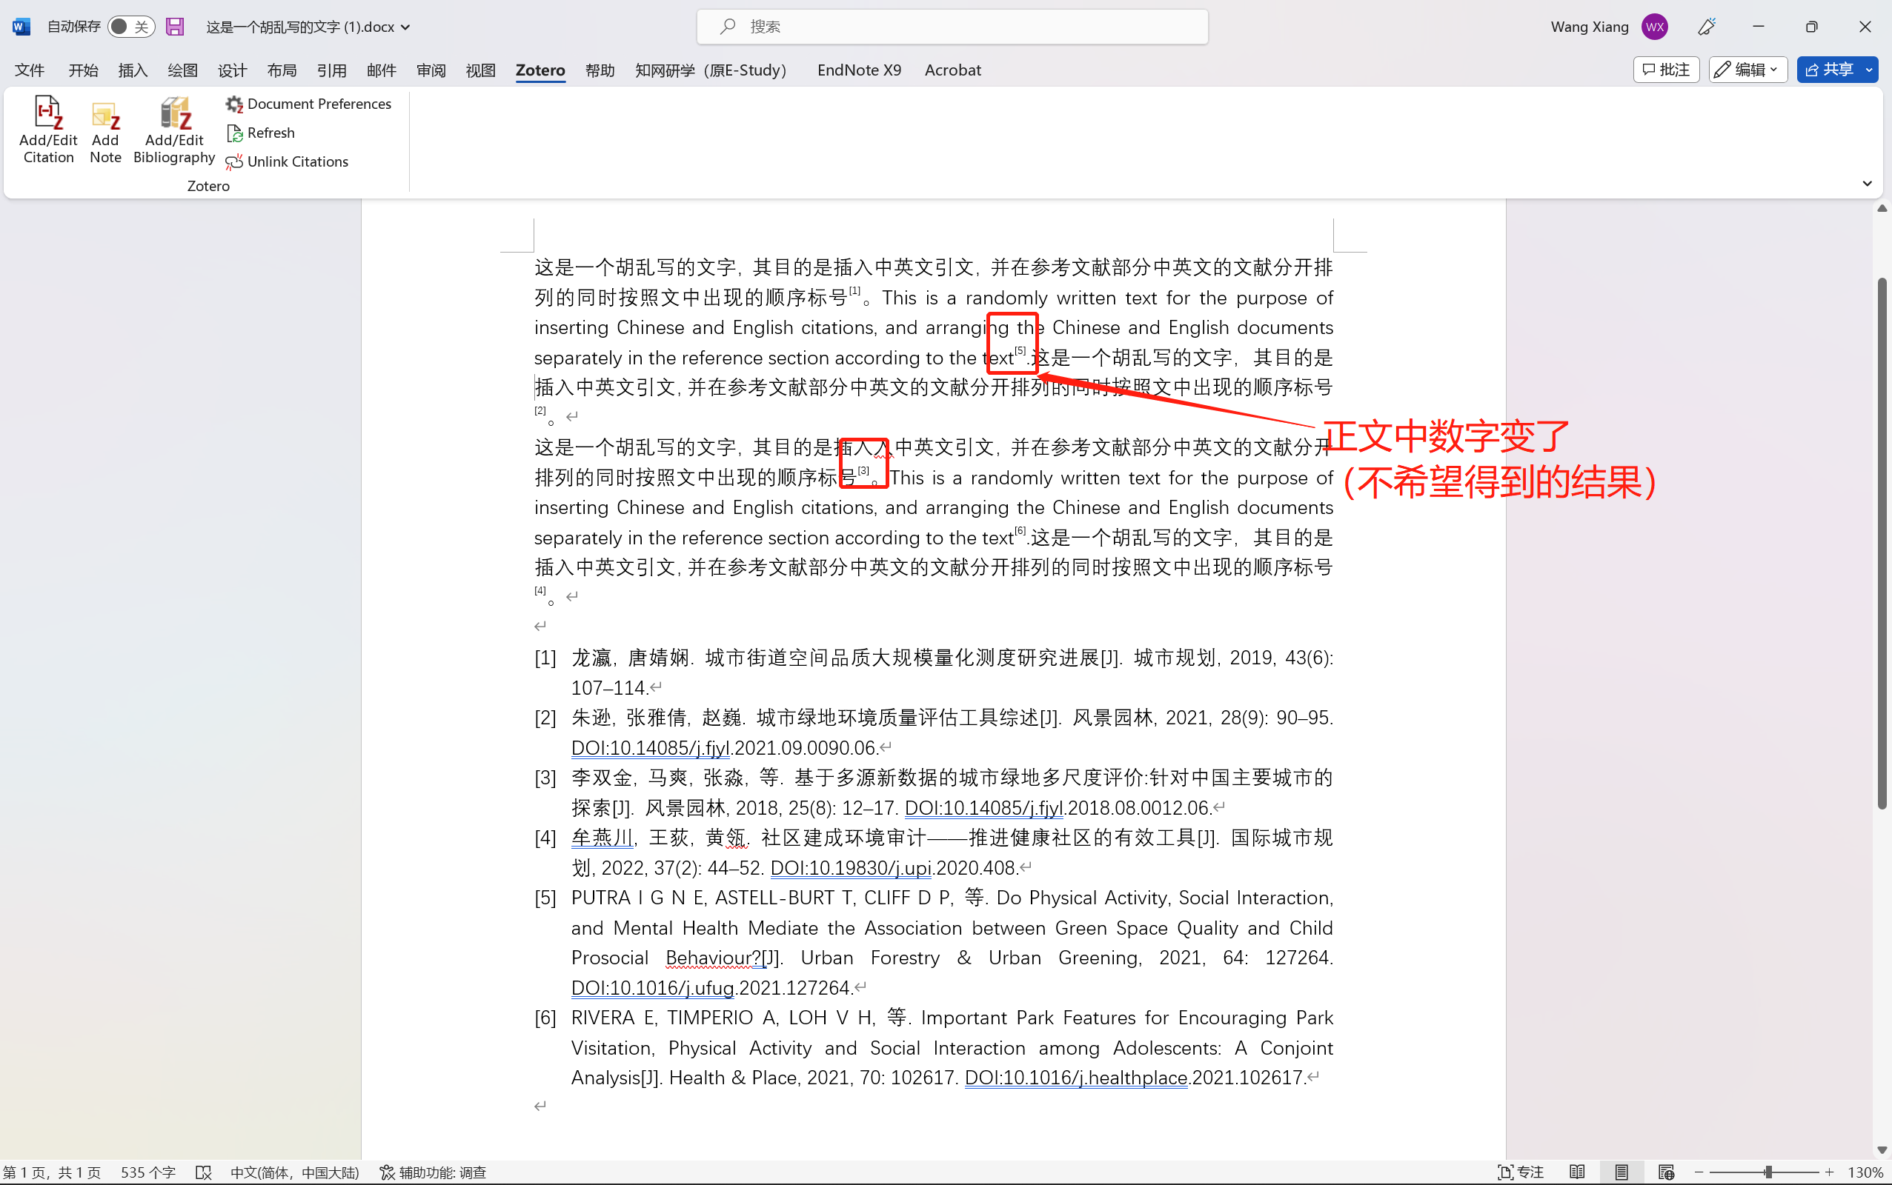Open the 审阅 review tab
Viewport: 1892px width, 1185px height.
point(431,70)
